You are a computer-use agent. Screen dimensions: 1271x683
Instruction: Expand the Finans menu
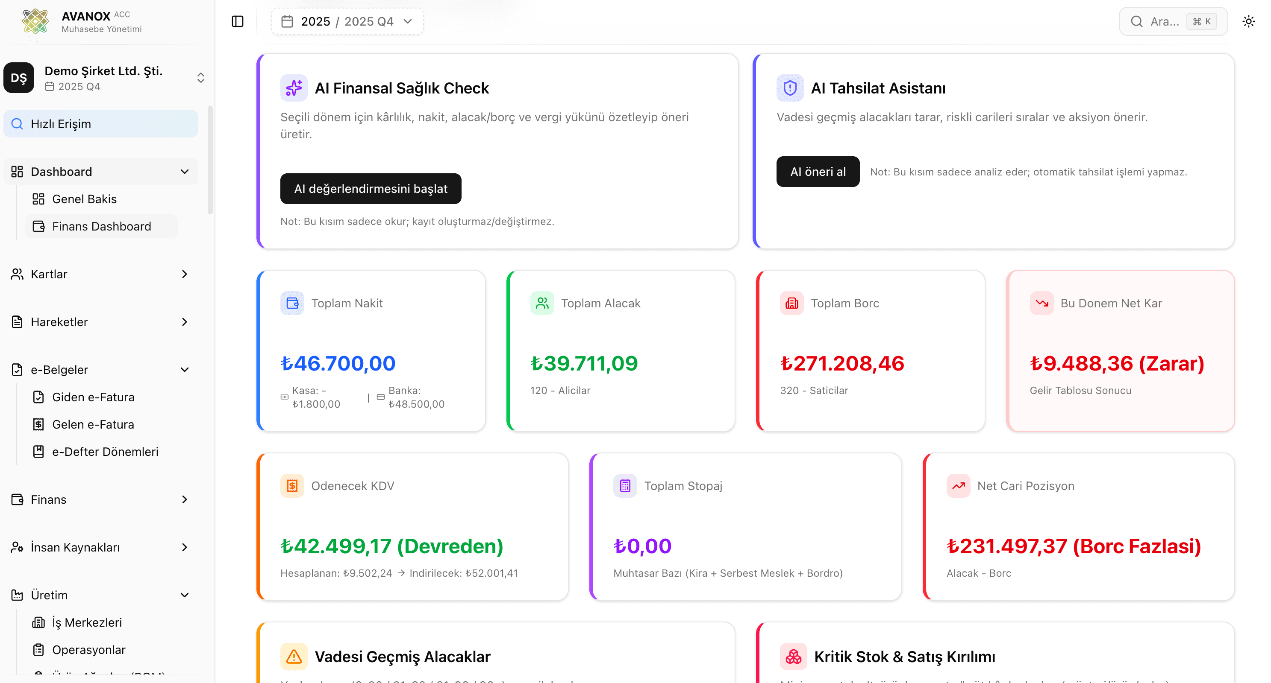click(x=101, y=500)
